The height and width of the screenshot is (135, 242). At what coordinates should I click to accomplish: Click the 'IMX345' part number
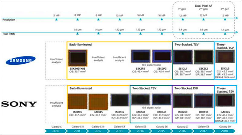225,112
